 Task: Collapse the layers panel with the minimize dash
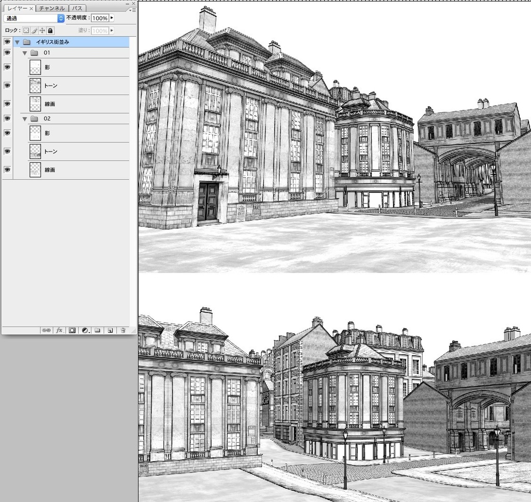(x=128, y=4)
